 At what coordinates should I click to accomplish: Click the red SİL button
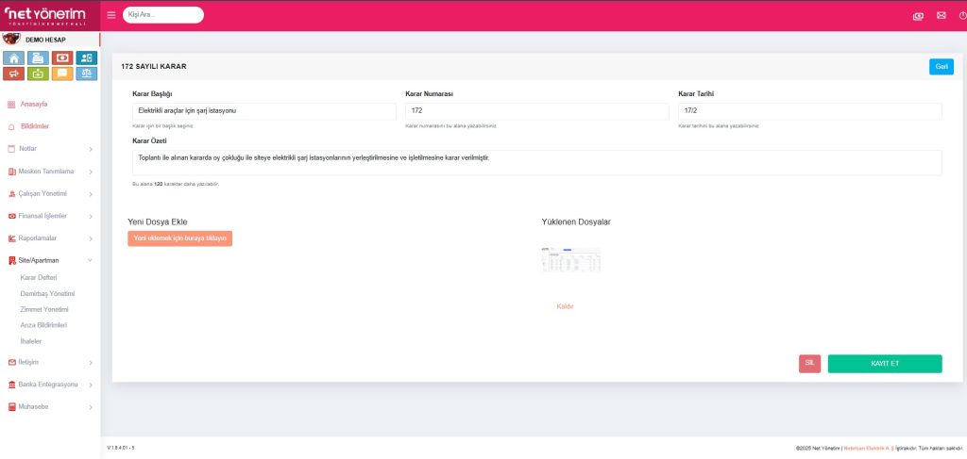point(809,364)
